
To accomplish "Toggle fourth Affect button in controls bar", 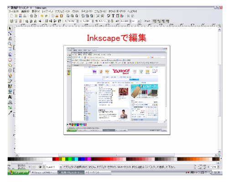I will pos(167,21).
